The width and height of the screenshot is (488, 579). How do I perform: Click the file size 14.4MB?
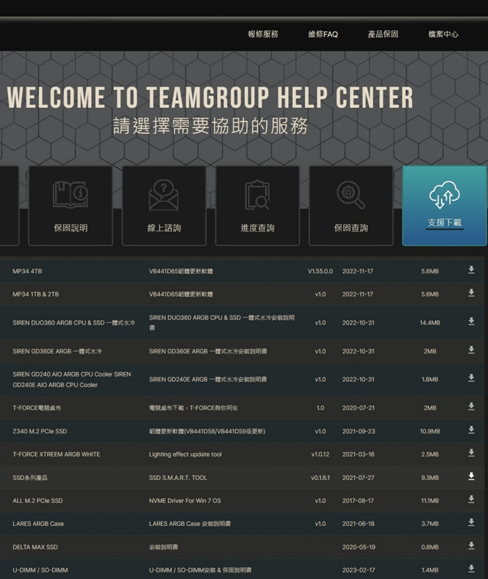click(x=430, y=323)
